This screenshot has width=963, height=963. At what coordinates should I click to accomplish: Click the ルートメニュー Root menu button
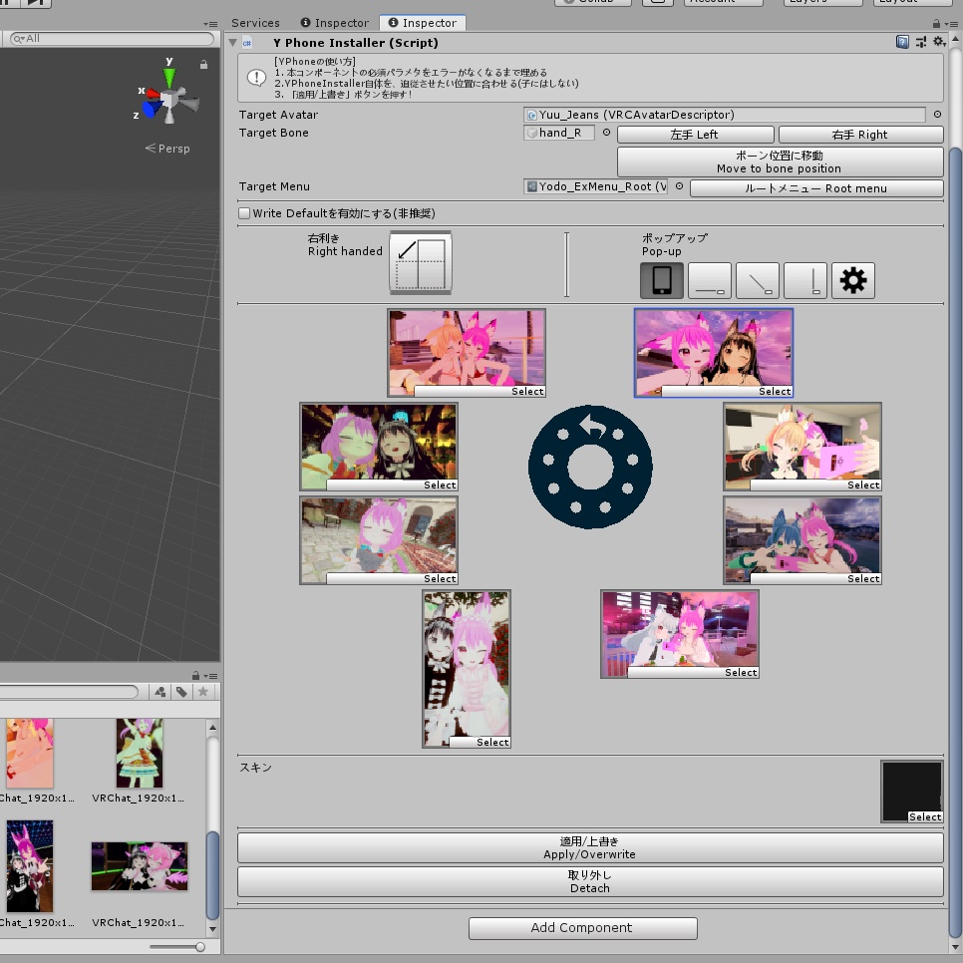point(816,188)
